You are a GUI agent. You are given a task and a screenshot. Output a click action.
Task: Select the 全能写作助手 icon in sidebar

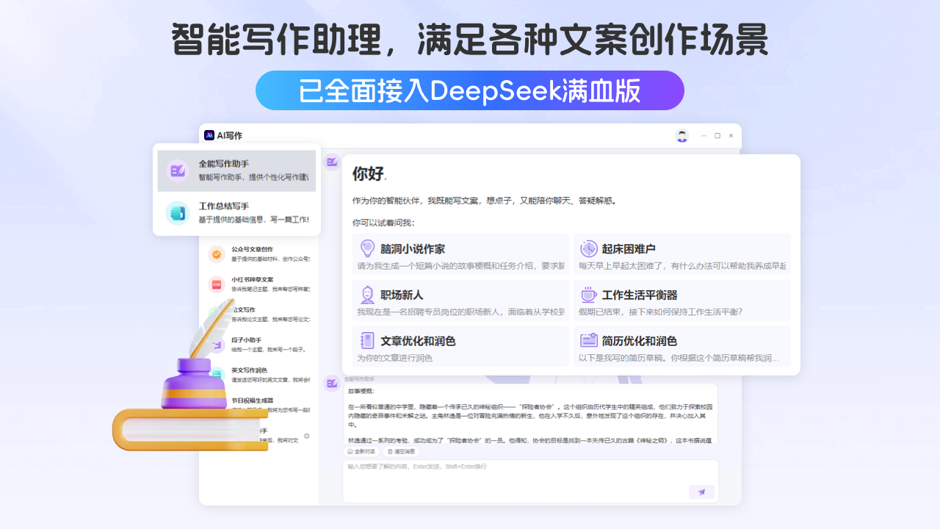[x=177, y=171]
